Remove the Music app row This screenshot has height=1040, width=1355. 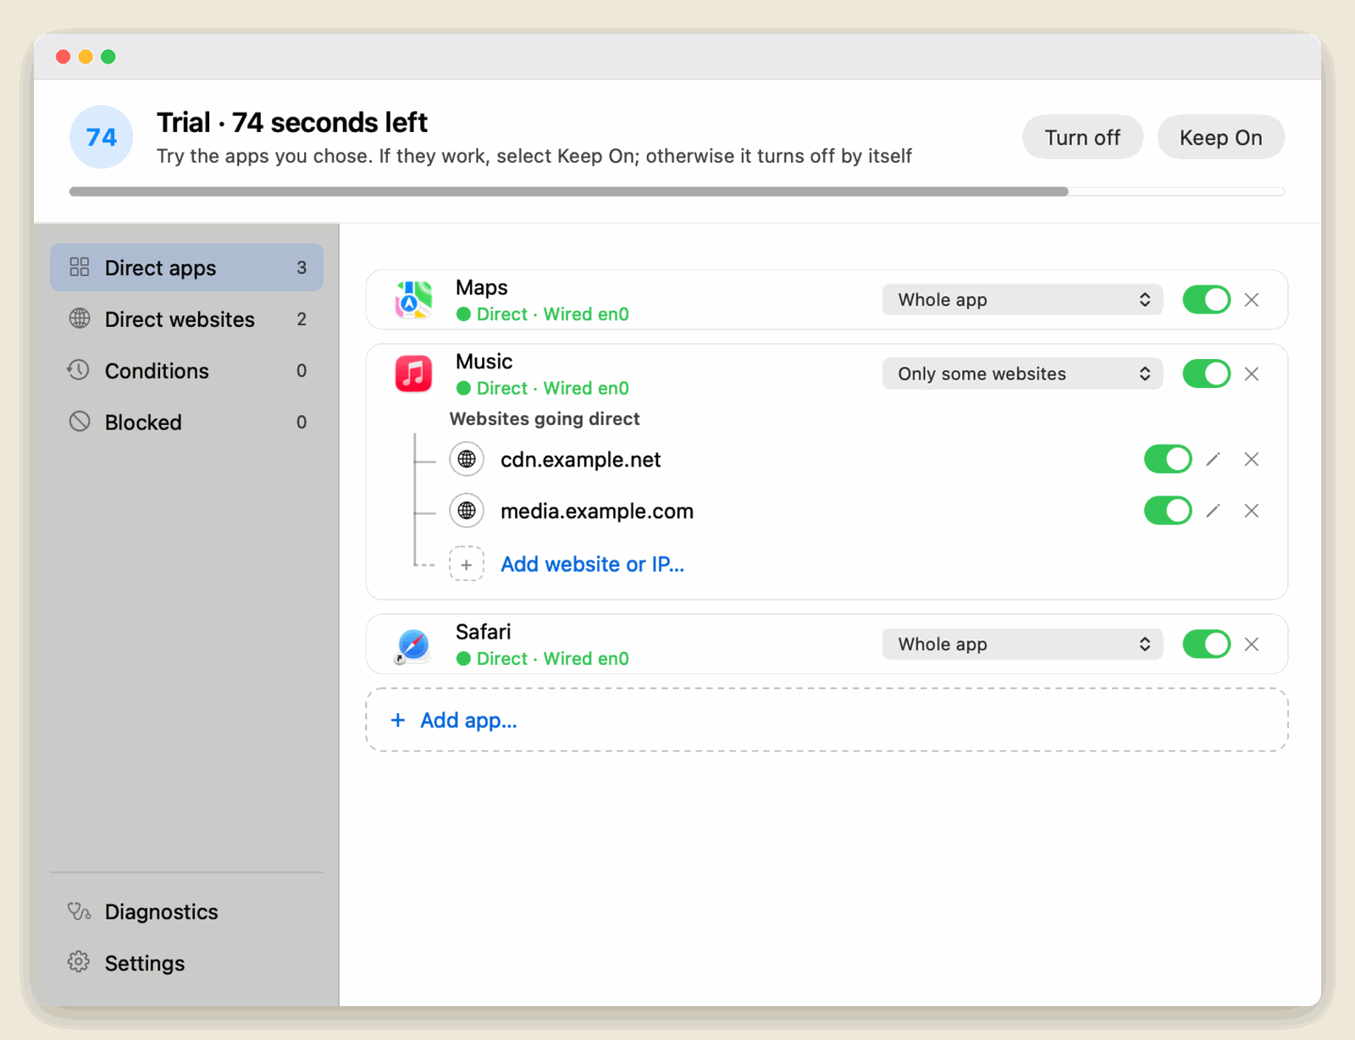[1252, 373]
